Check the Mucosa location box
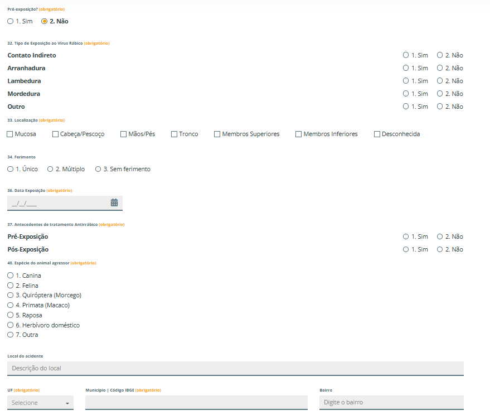The height and width of the screenshot is (420, 490). coord(9,134)
